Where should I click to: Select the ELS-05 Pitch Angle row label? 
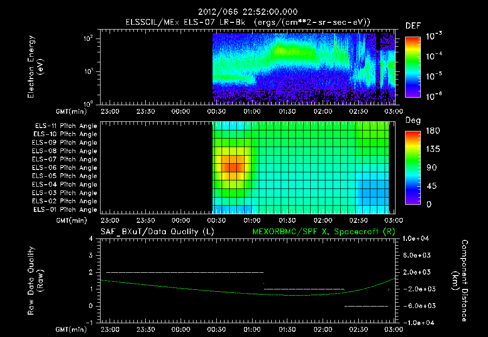64,176
